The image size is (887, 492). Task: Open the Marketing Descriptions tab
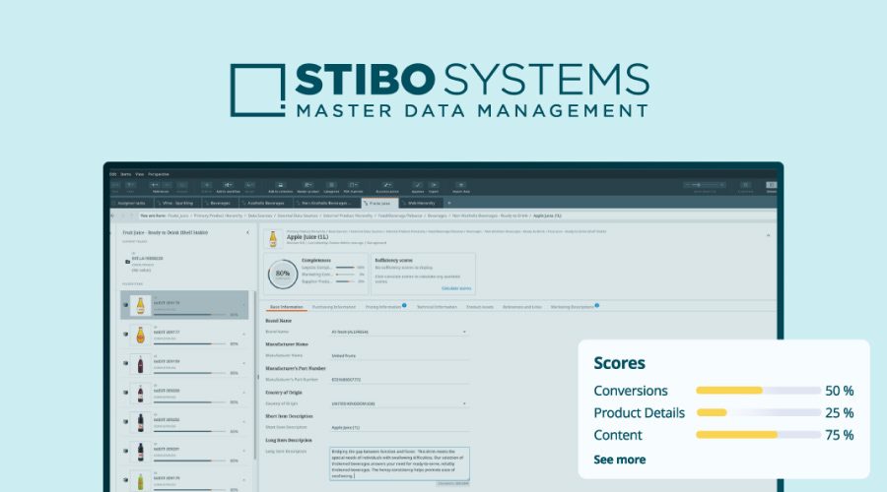tap(572, 307)
